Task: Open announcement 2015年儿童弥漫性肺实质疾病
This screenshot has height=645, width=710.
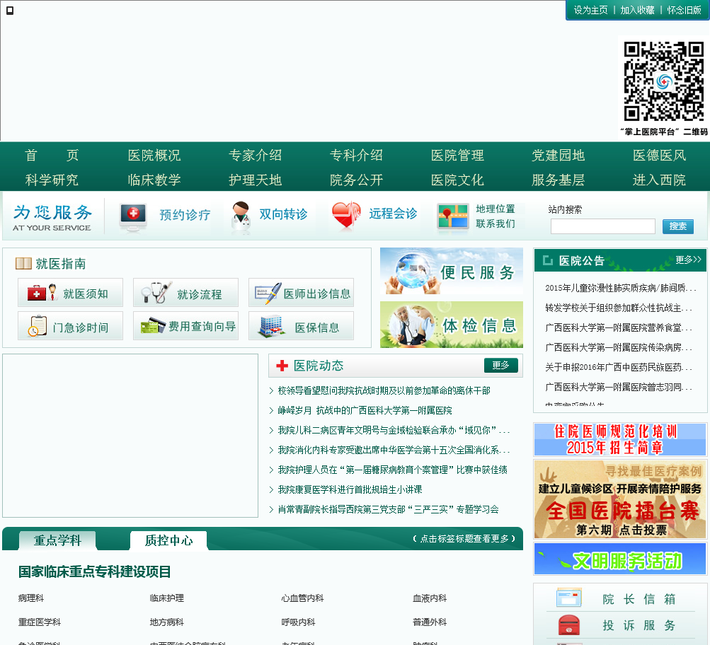Action: click(x=620, y=288)
